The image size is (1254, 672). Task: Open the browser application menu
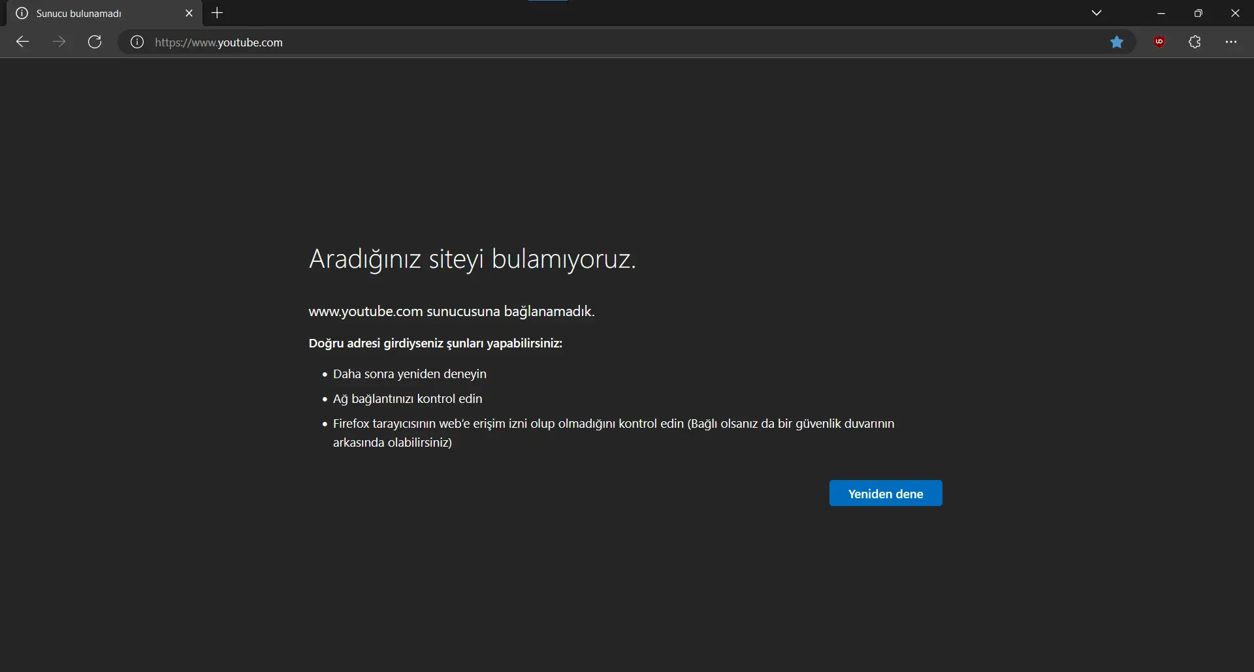point(1231,42)
